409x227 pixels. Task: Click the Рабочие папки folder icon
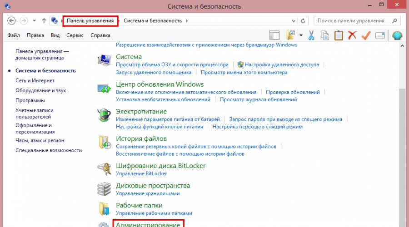click(x=105, y=209)
